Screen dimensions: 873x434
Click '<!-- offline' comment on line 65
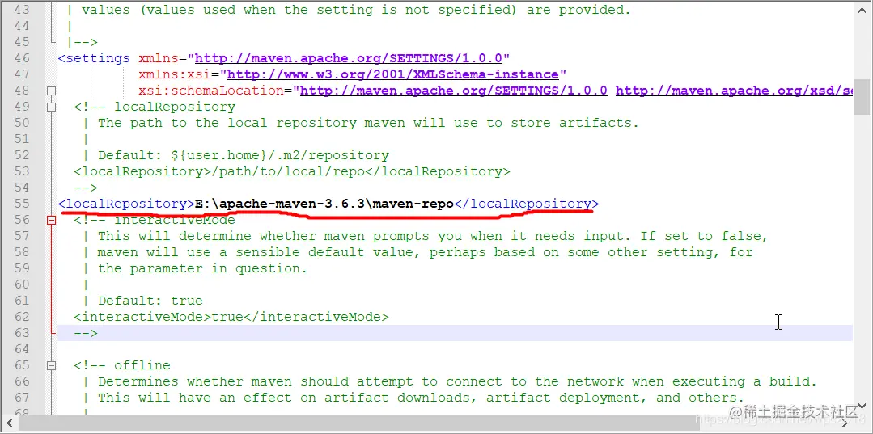point(122,365)
